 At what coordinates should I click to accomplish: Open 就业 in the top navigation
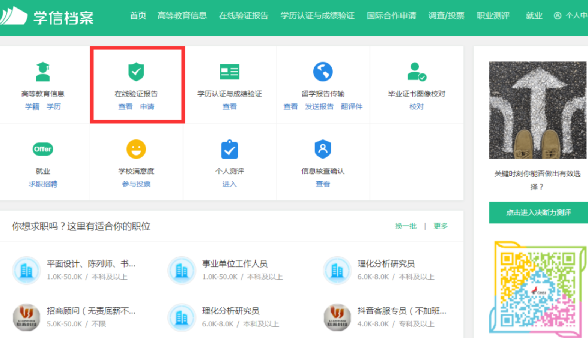click(534, 16)
